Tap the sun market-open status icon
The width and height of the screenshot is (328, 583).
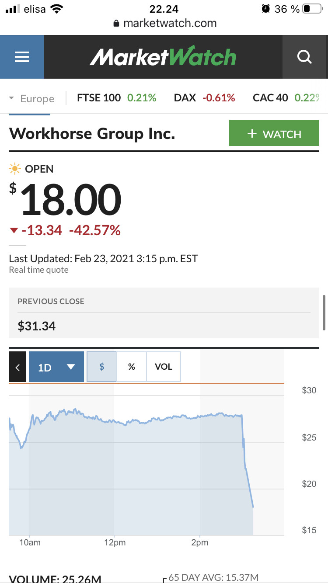[15, 169]
